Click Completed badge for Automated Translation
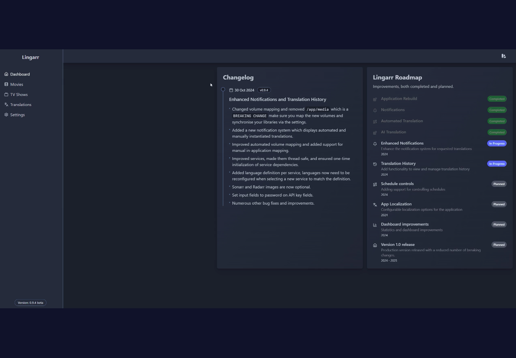The image size is (516, 358). point(497,121)
